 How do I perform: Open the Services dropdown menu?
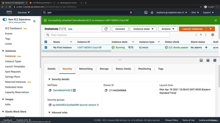(24, 12)
